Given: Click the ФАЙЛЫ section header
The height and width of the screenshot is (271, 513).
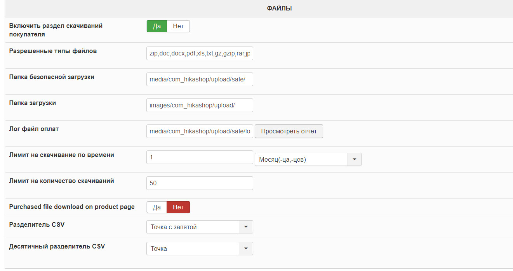Looking at the screenshot, I should (x=279, y=9).
